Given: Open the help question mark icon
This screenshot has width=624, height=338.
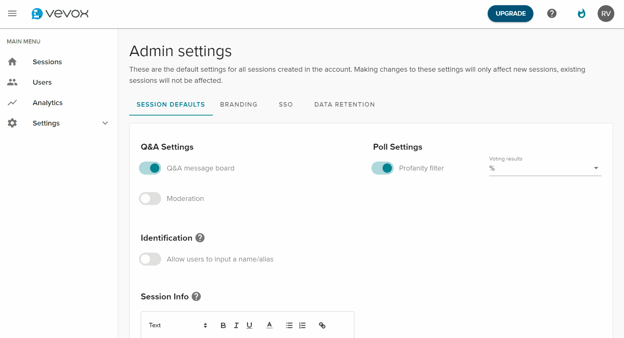Looking at the screenshot, I should pos(552,13).
